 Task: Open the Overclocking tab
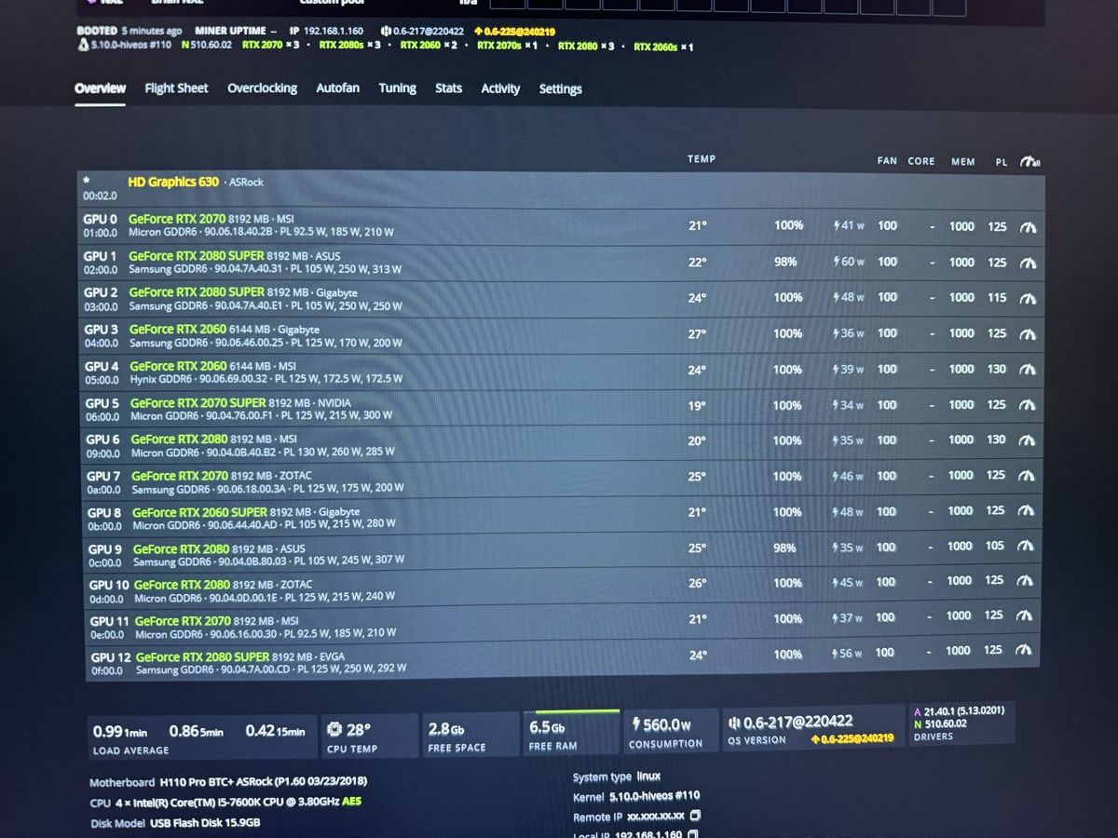(262, 88)
